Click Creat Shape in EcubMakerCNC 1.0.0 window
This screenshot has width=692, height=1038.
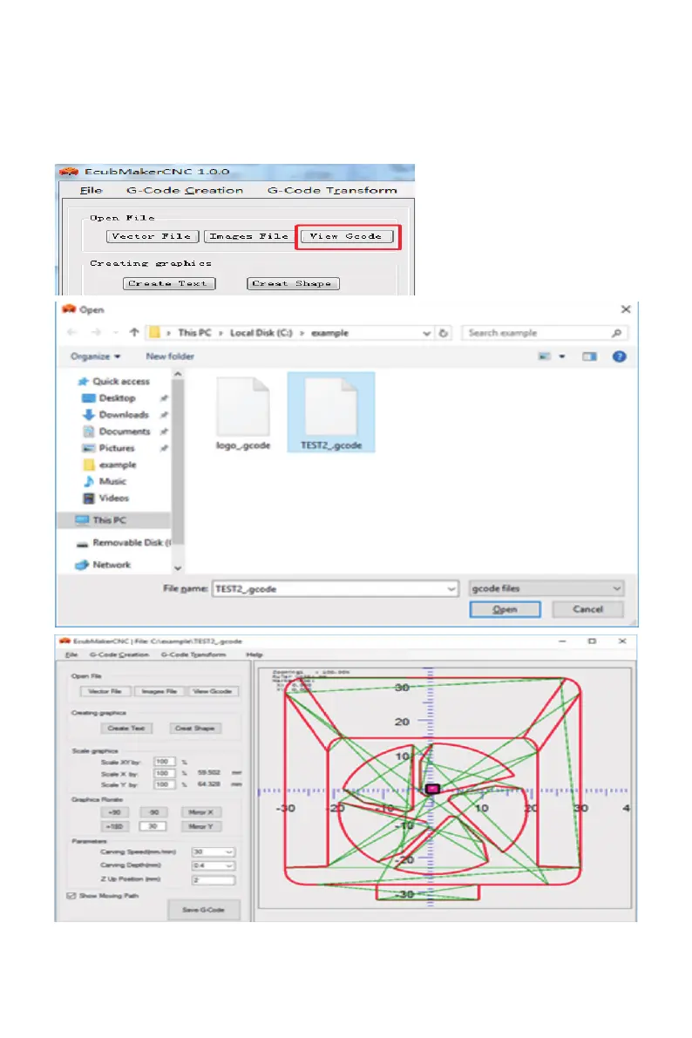point(293,283)
